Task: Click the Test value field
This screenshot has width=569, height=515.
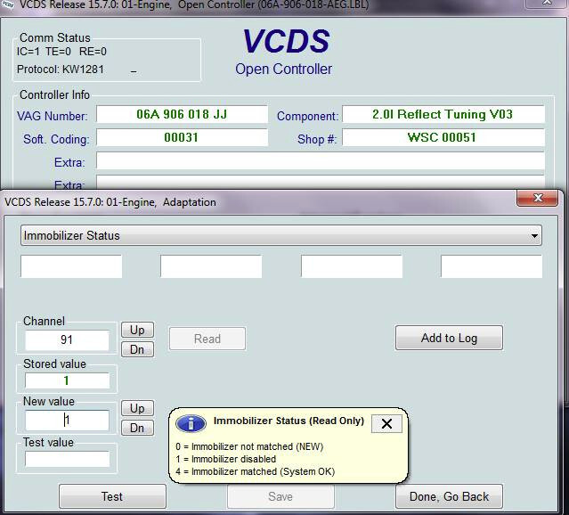Action: click(67, 459)
